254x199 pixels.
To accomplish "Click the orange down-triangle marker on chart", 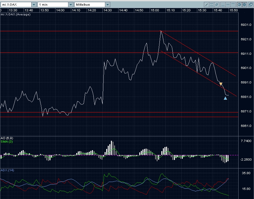I will click(x=221, y=84).
